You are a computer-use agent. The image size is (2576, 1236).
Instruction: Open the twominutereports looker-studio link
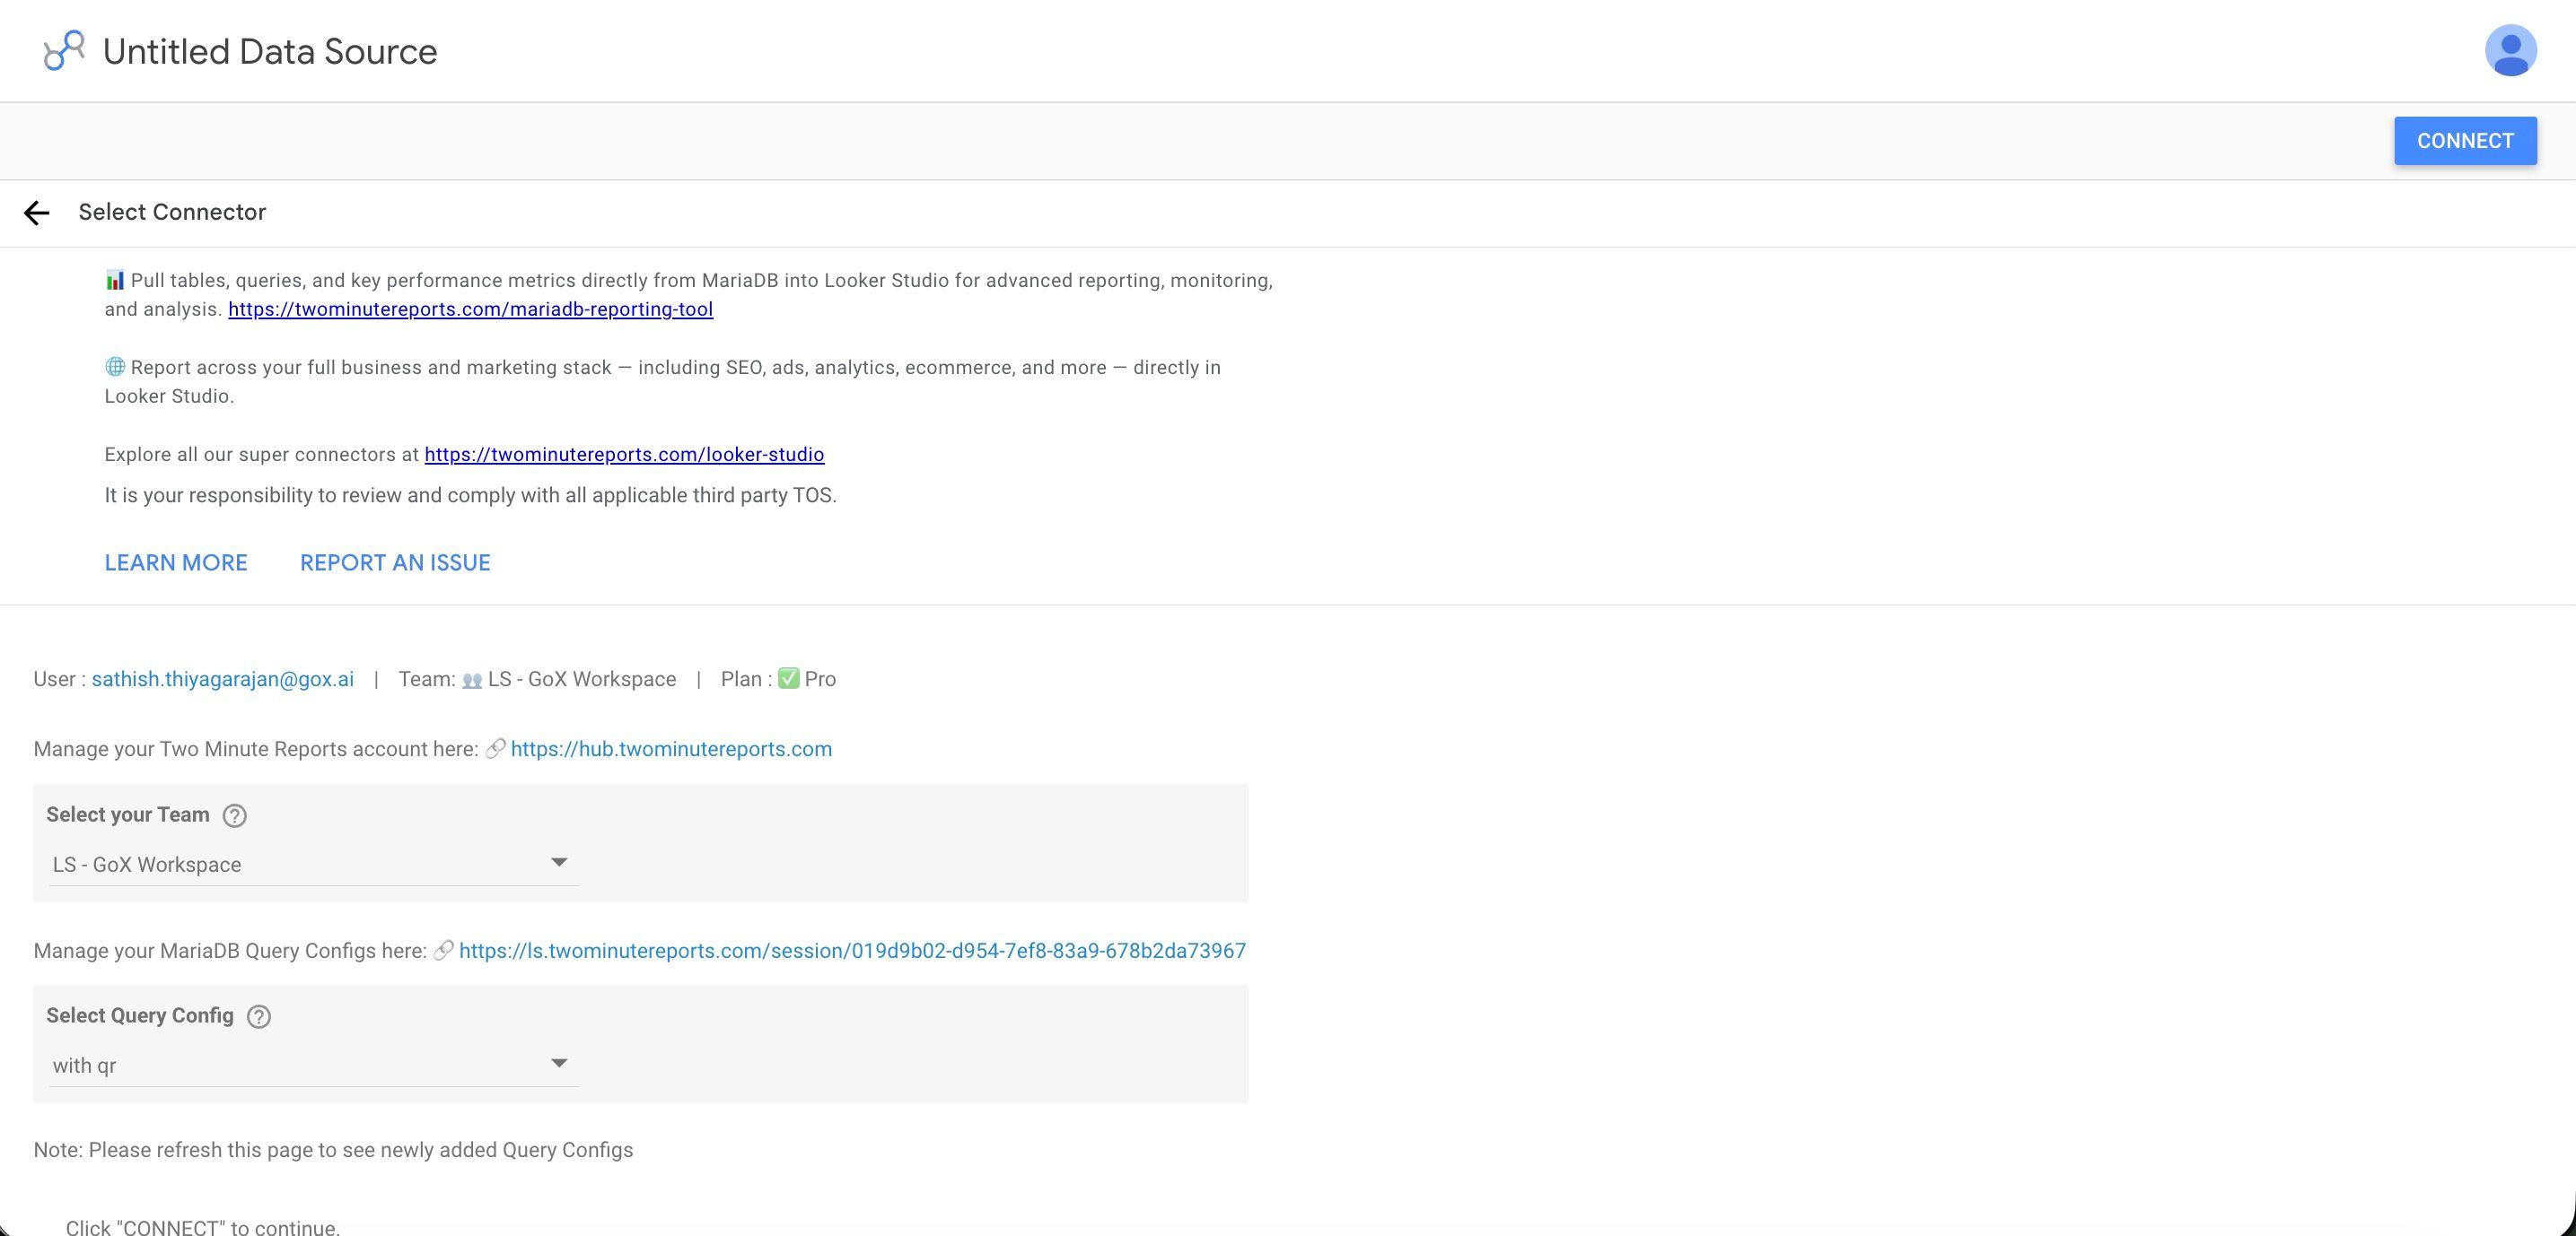point(624,455)
